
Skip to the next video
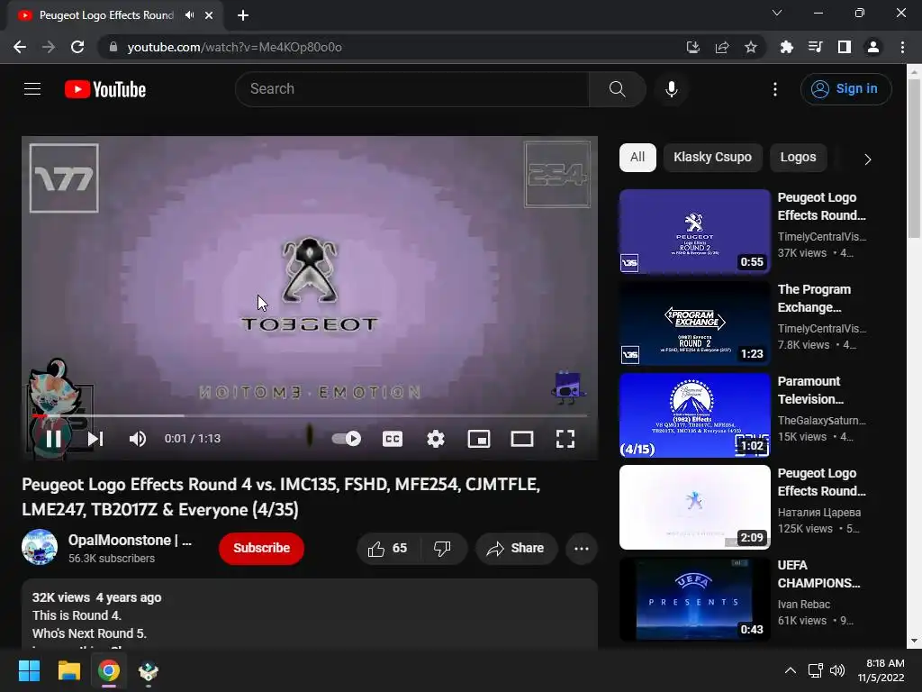click(x=95, y=439)
